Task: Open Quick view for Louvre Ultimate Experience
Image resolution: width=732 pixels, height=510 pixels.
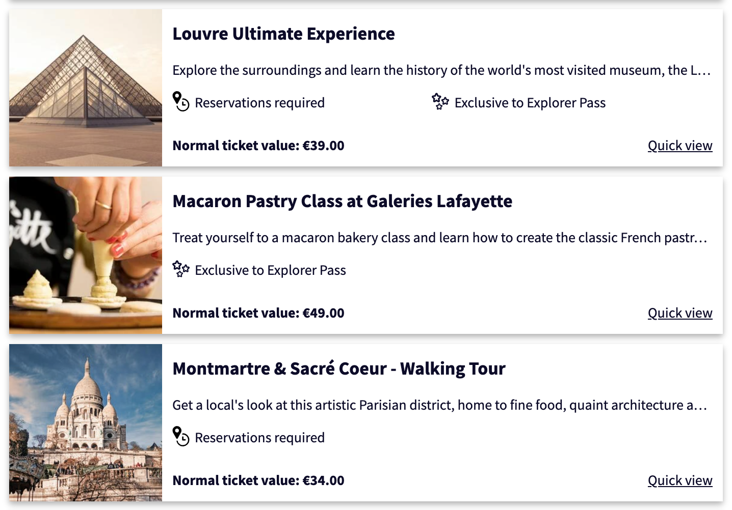Action: (680, 146)
